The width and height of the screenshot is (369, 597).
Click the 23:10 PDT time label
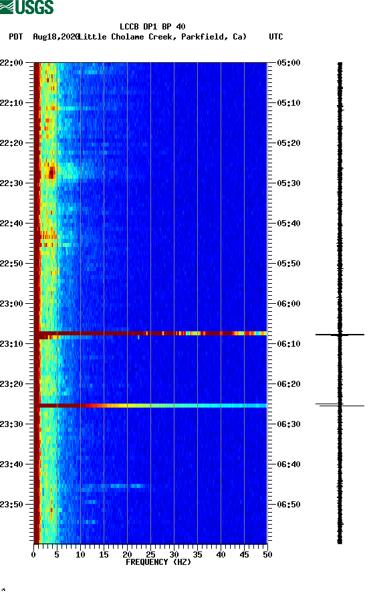click(x=11, y=344)
